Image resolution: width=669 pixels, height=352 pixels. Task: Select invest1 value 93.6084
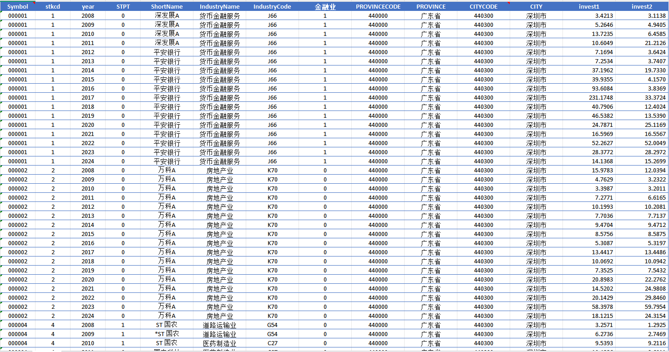589,89
